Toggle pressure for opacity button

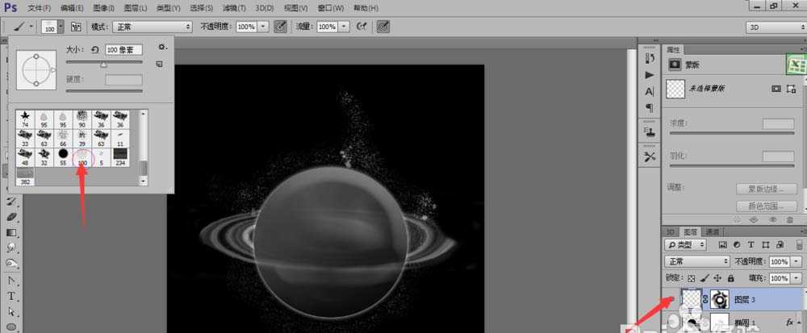tap(280, 27)
